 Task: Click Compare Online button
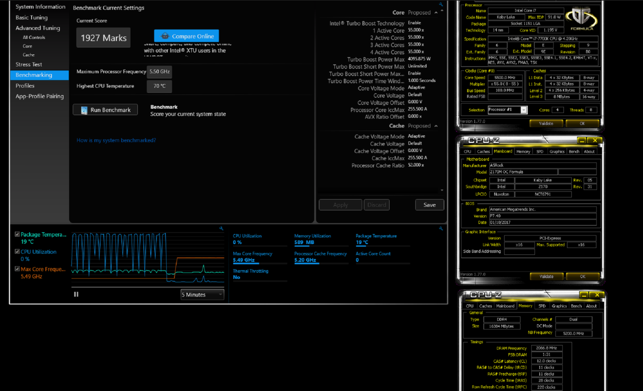(186, 36)
